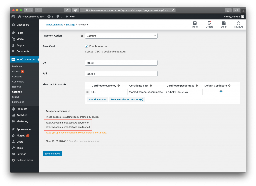
Task: Toggle the drag handle checkbox beside GEL account
Action: [87, 92]
